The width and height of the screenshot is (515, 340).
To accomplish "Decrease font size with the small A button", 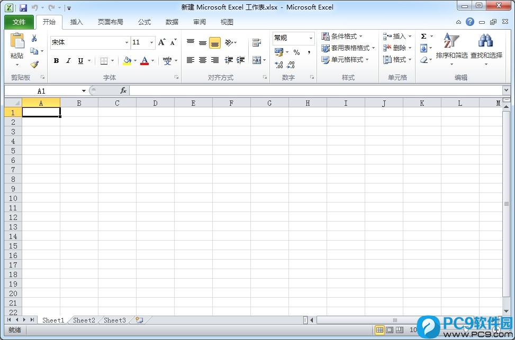I will [x=174, y=42].
